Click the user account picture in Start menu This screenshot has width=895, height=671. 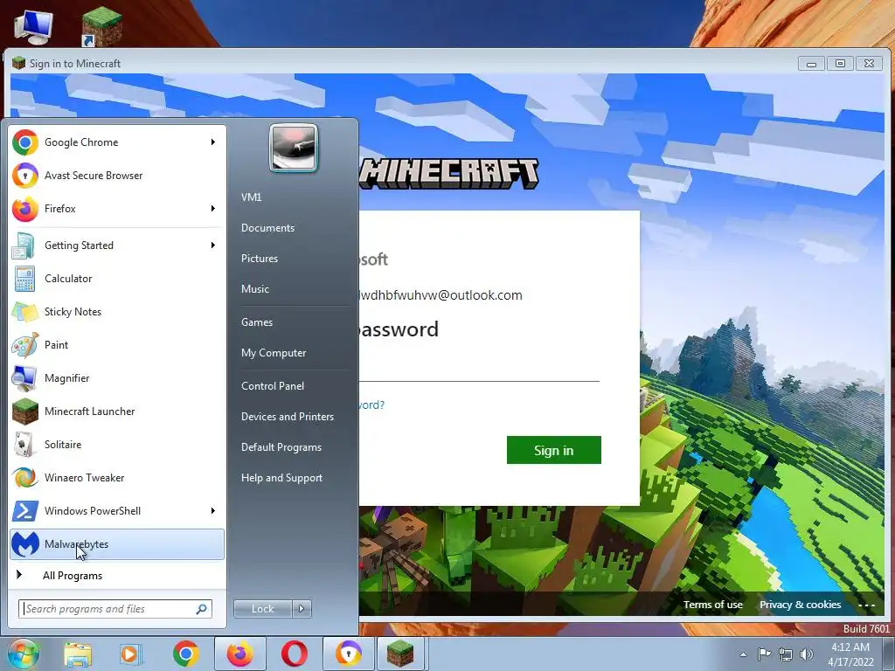click(294, 148)
